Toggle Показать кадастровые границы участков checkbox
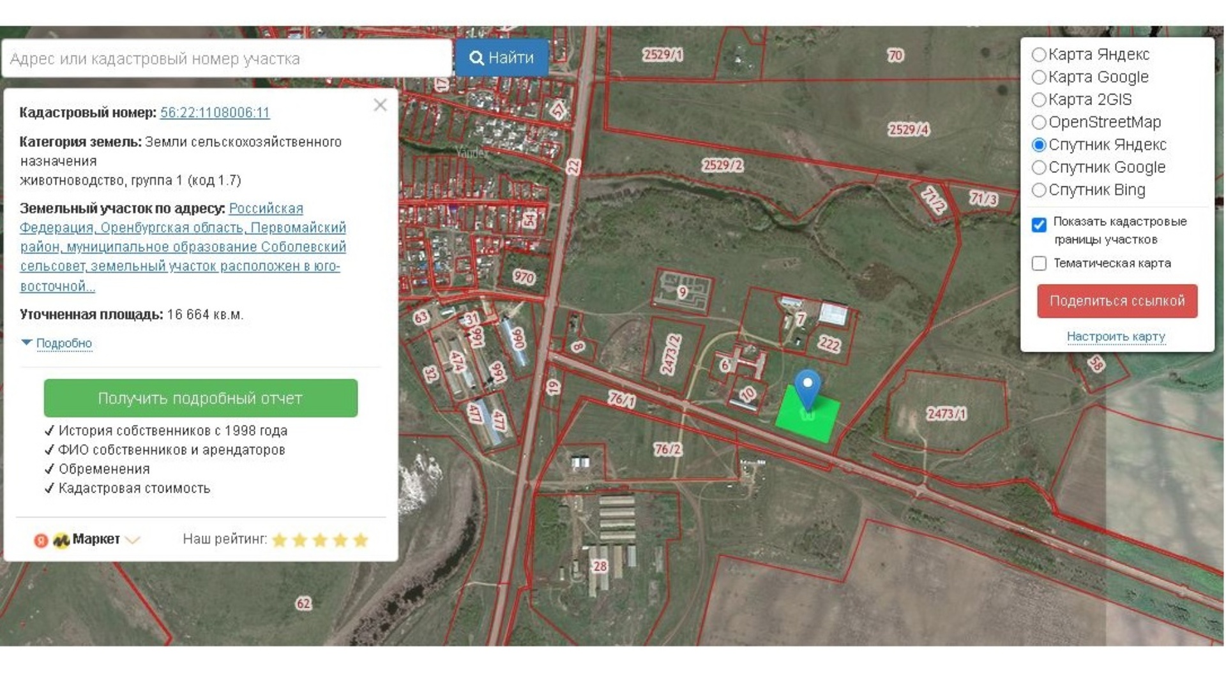 [x=1039, y=225]
